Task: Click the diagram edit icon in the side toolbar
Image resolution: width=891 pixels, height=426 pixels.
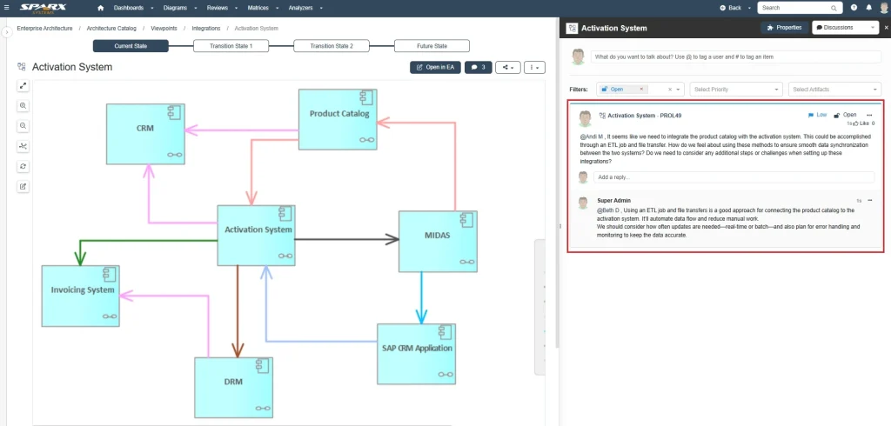Action: point(23,186)
